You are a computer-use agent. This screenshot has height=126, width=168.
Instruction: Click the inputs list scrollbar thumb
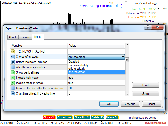click(127, 60)
